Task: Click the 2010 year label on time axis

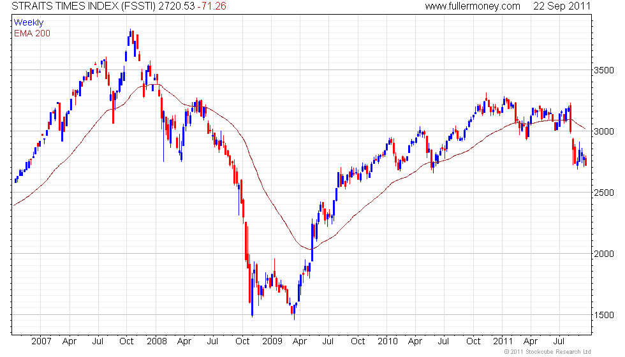Action: (388, 342)
